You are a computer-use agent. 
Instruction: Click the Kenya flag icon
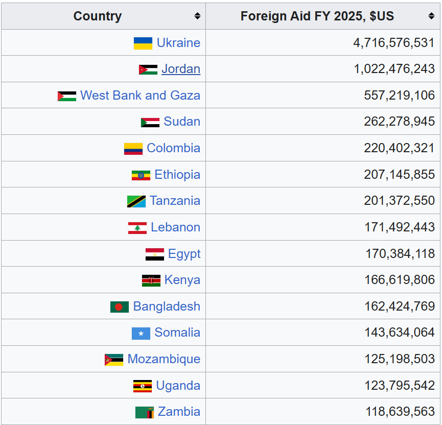151,280
